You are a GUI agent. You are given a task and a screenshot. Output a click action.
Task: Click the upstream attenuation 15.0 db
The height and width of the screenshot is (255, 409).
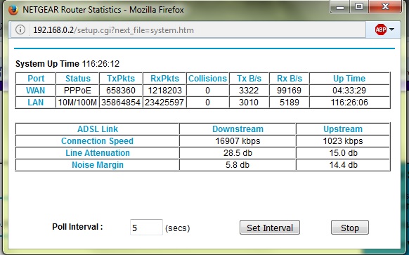pos(343,153)
